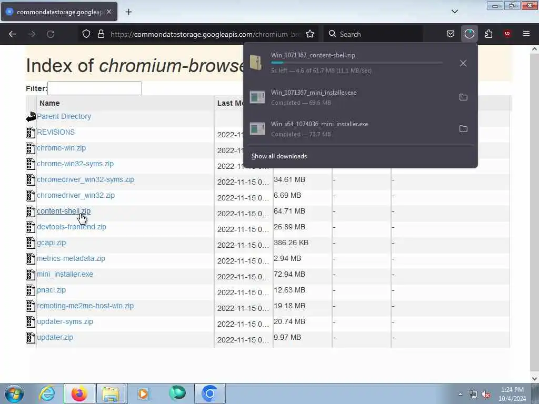Click the uBlock Origin extension icon
Screen dimensions: 539x404
507,34
